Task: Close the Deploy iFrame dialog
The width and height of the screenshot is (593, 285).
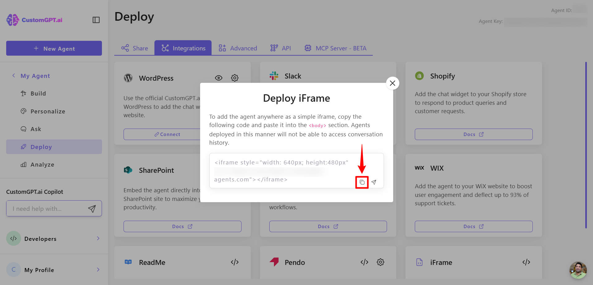Action: pyautogui.click(x=393, y=83)
